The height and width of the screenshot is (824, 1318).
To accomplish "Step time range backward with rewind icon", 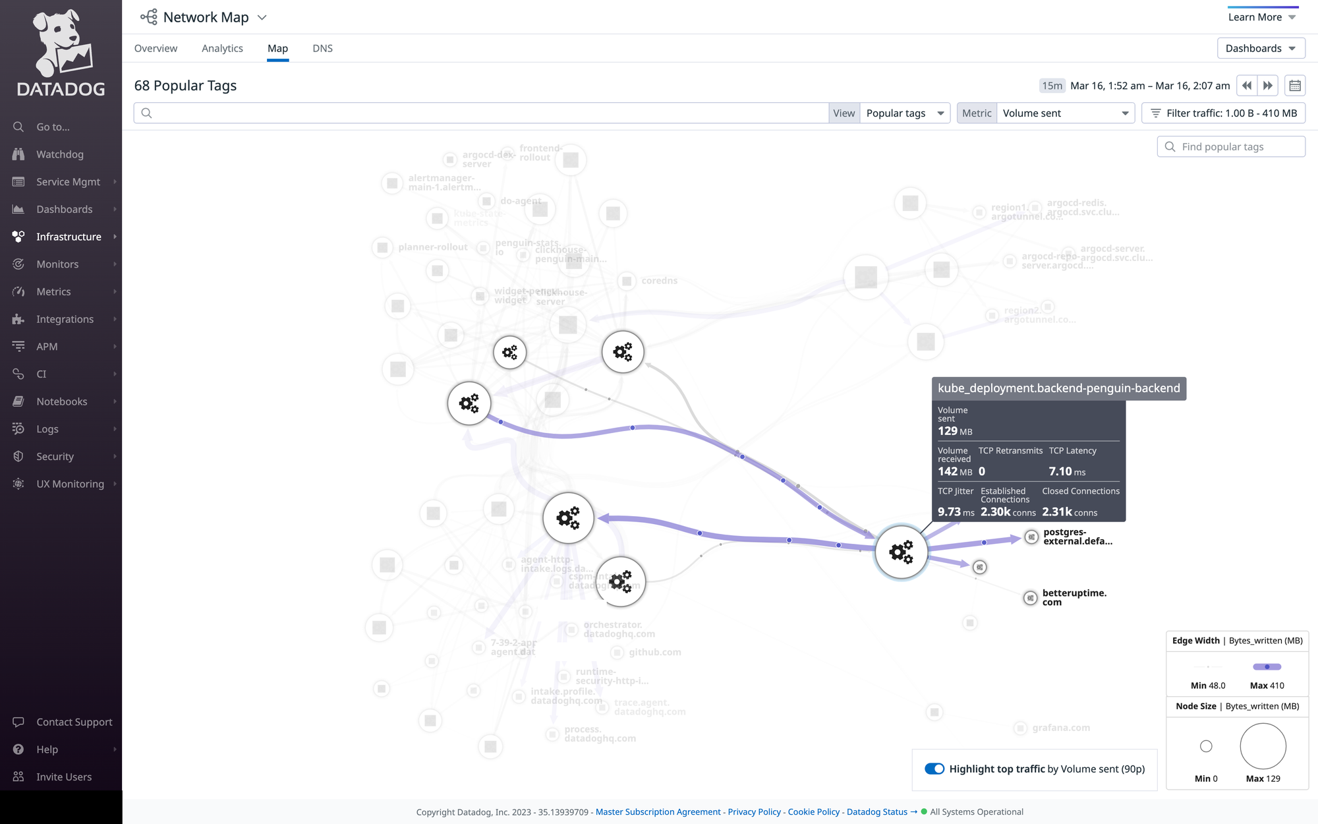I will pos(1246,86).
